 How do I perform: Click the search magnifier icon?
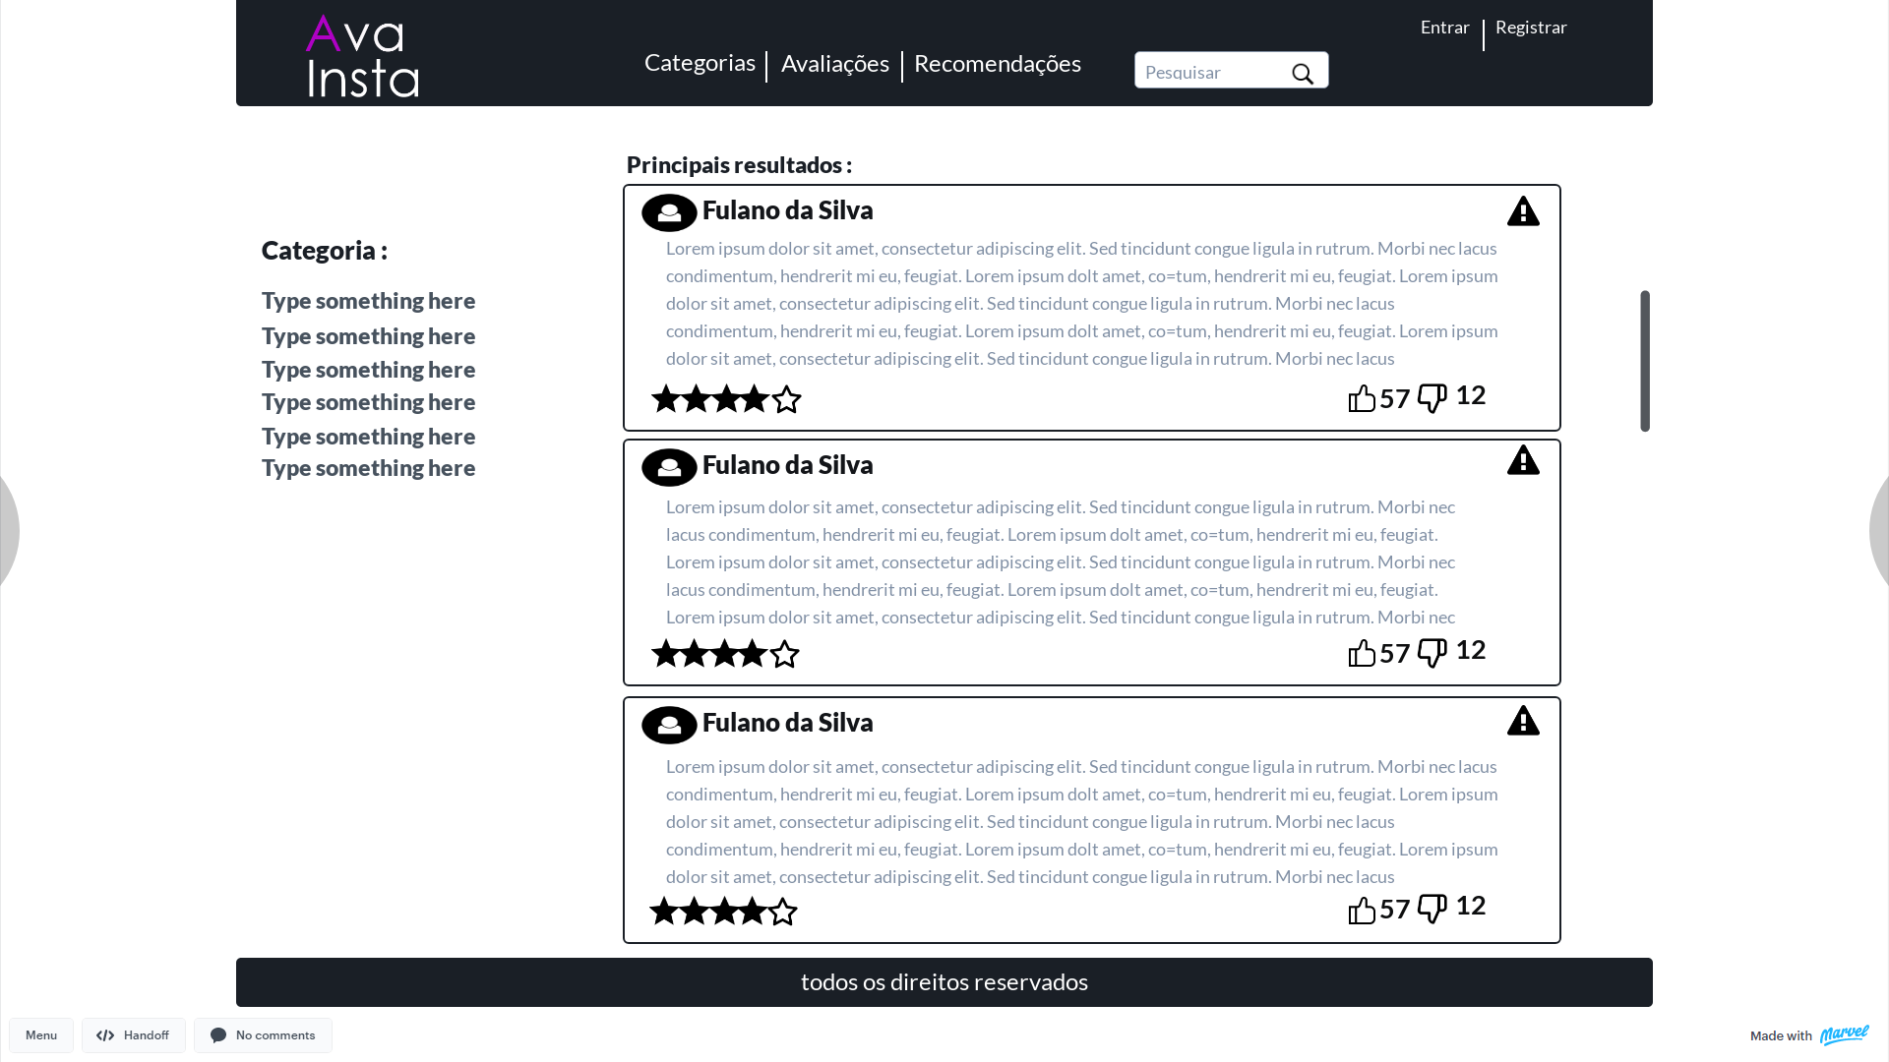point(1303,74)
